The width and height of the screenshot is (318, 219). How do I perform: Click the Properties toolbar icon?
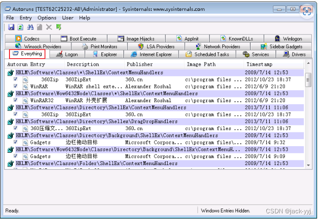click(39, 27)
